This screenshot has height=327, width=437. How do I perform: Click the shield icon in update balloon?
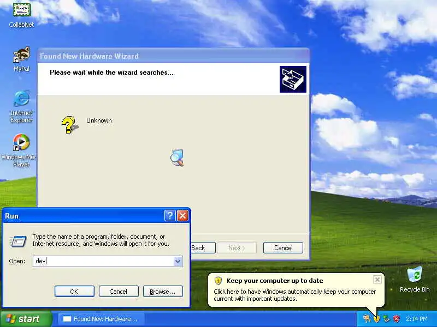218,281
